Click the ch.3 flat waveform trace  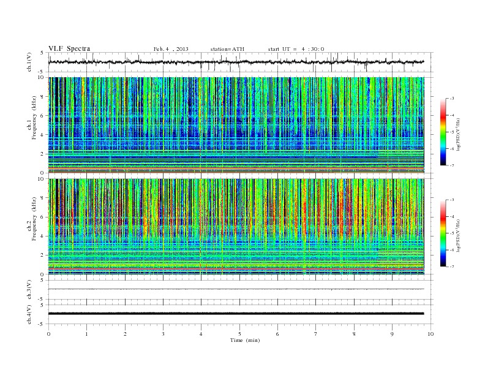point(236,289)
